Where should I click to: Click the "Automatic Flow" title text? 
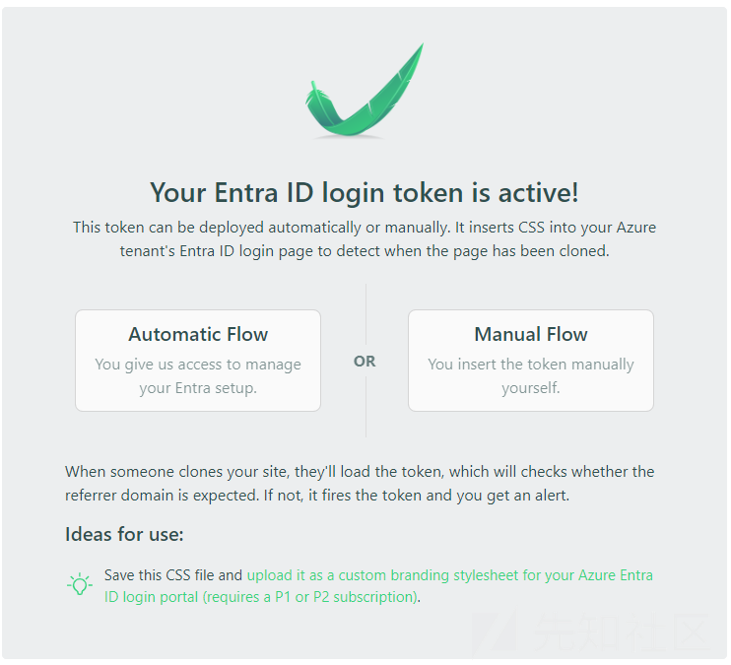click(198, 334)
